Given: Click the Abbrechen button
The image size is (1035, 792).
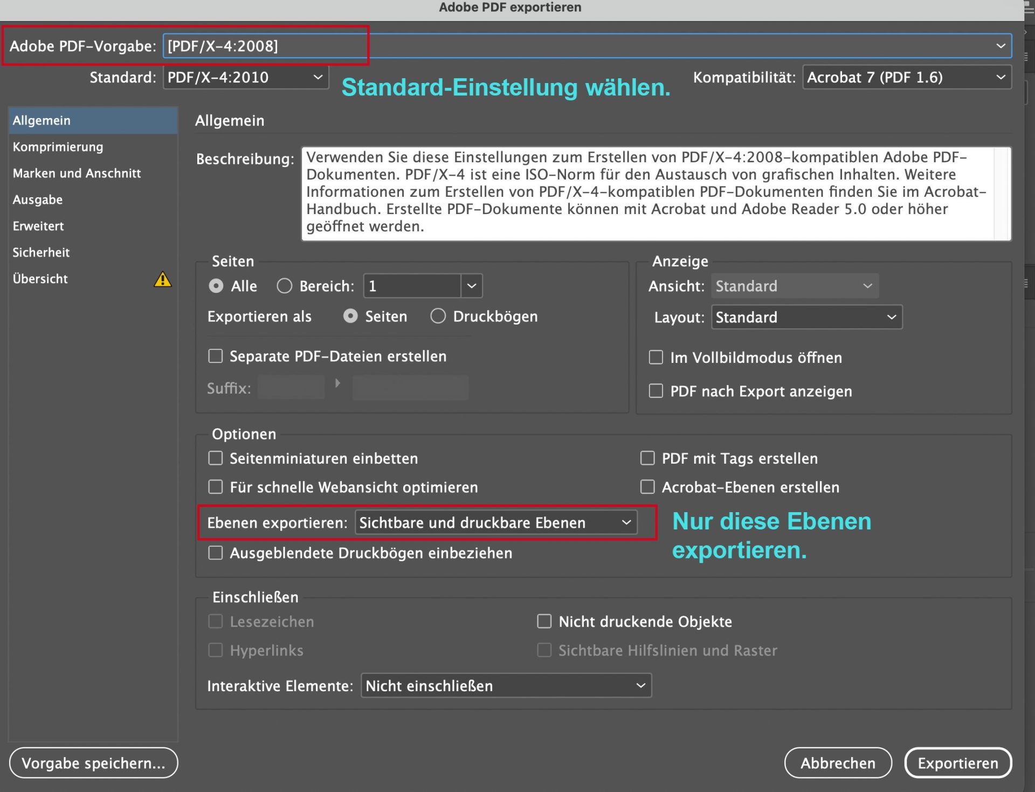Looking at the screenshot, I should click(838, 763).
